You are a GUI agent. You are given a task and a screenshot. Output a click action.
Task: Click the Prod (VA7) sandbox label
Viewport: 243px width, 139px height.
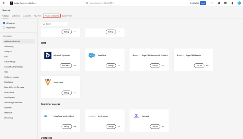click(x=194, y=3)
